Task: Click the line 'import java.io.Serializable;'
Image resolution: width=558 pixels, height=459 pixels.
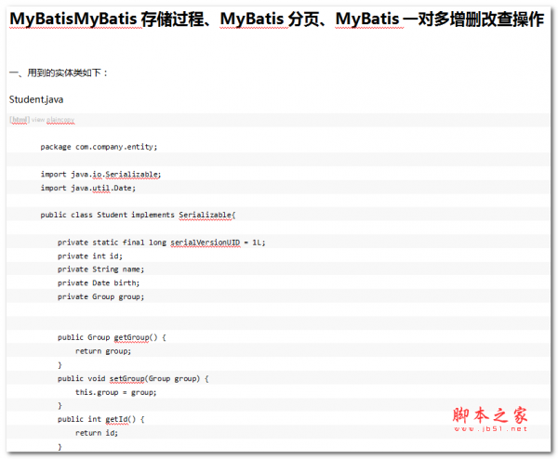Action: pyautogui.click(x=100, y=174)
